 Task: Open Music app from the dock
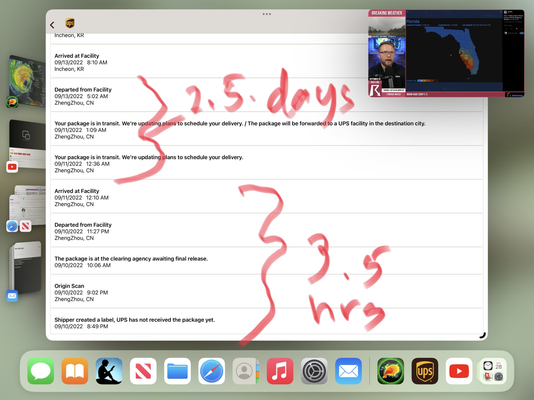point(280,371)
